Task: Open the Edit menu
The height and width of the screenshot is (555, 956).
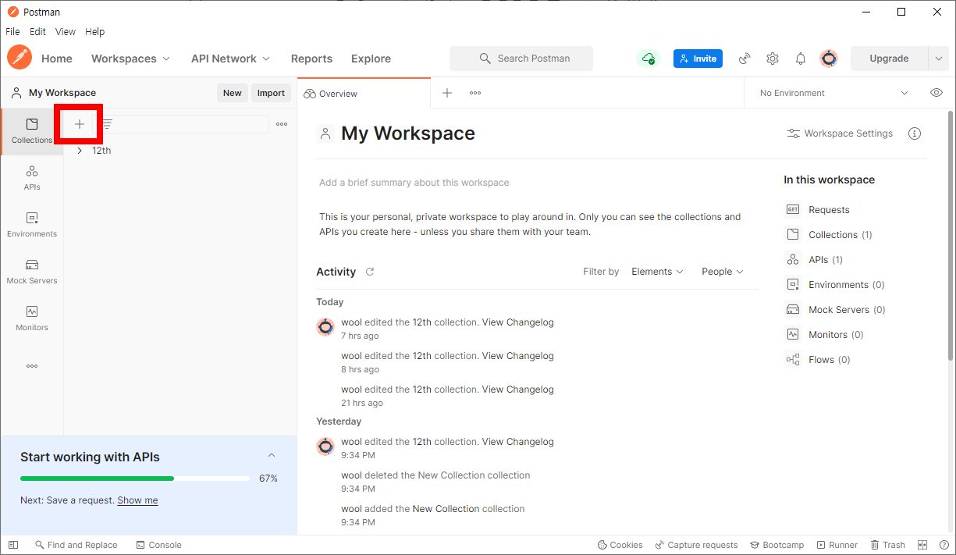Action: pyautogui.click(x=37, y=32)
